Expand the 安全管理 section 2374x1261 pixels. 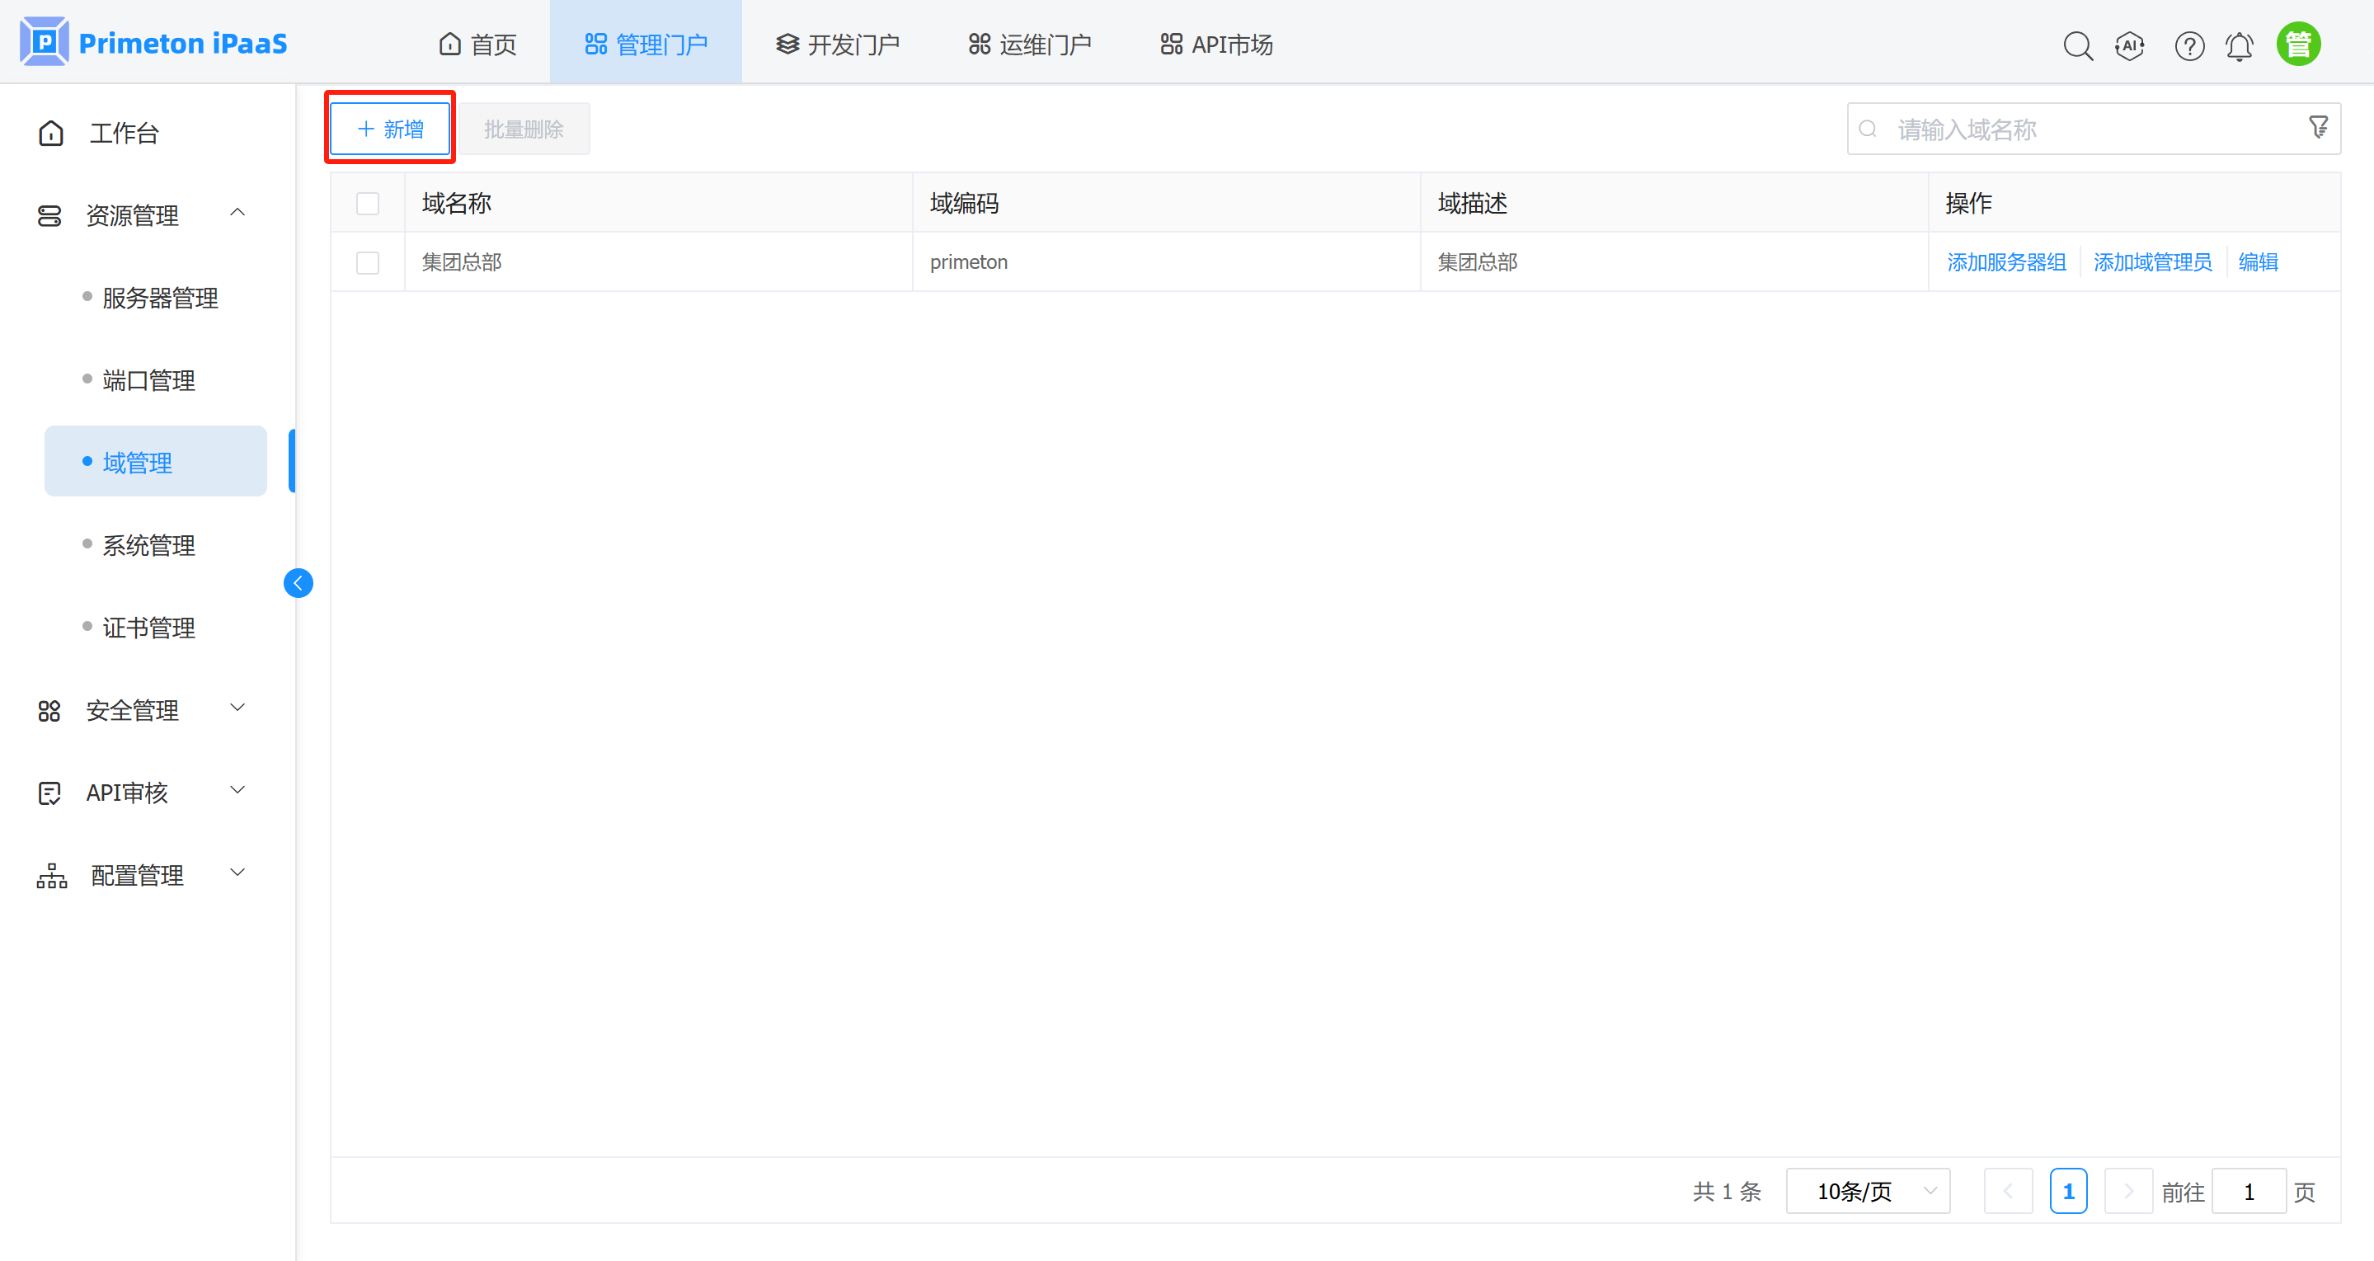point(134,710)
